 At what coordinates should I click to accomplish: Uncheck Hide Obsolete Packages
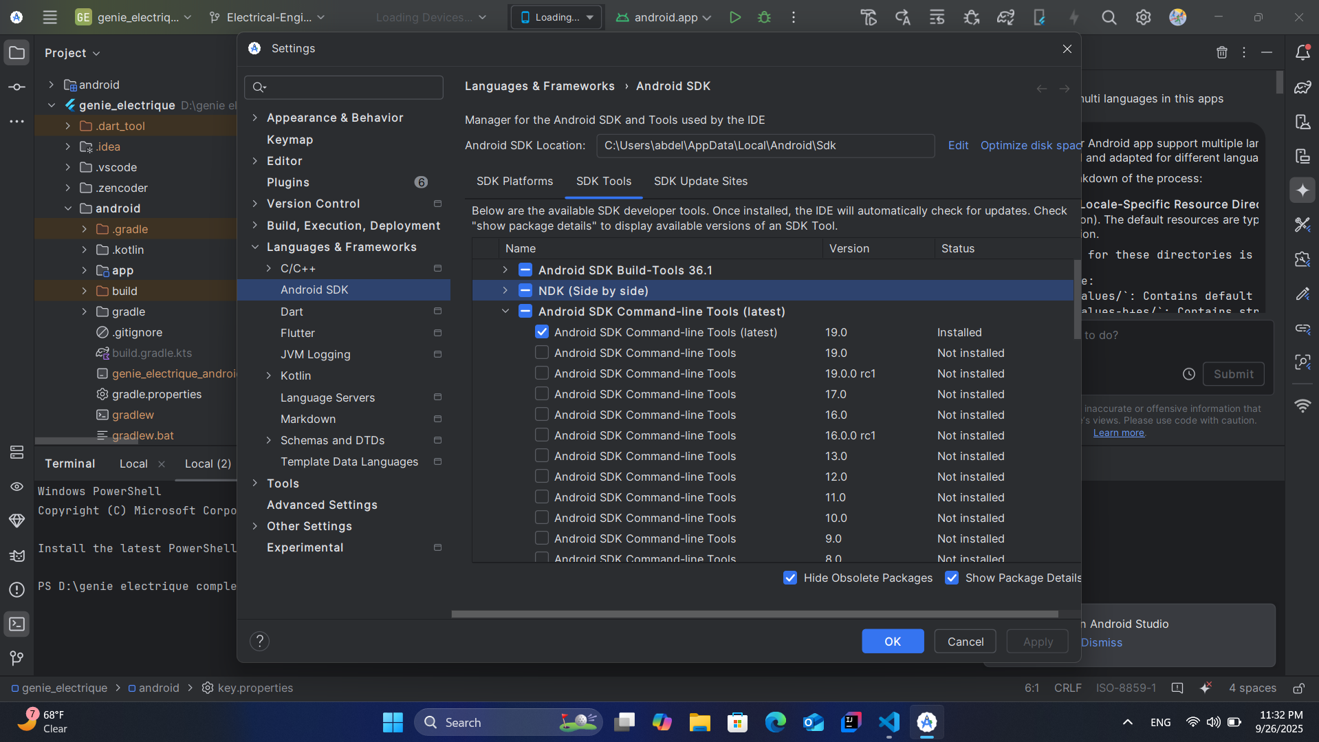790,578
